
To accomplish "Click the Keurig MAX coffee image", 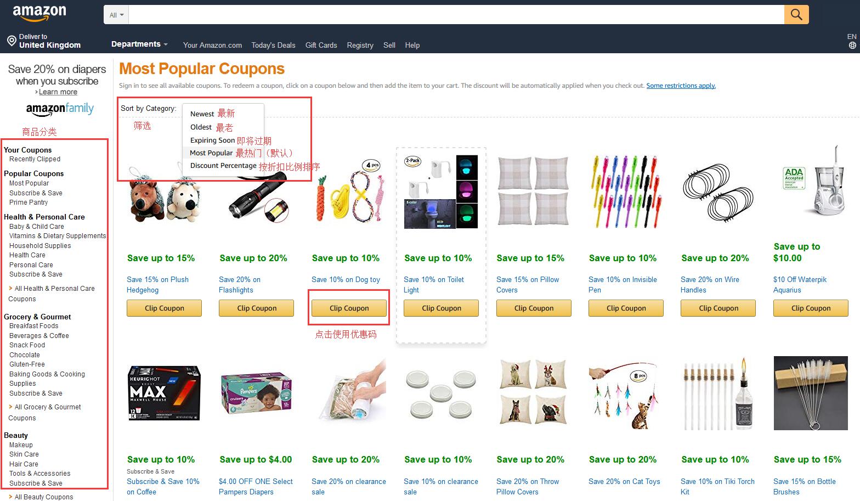I will pyautogui.click(x=164, y=393).
